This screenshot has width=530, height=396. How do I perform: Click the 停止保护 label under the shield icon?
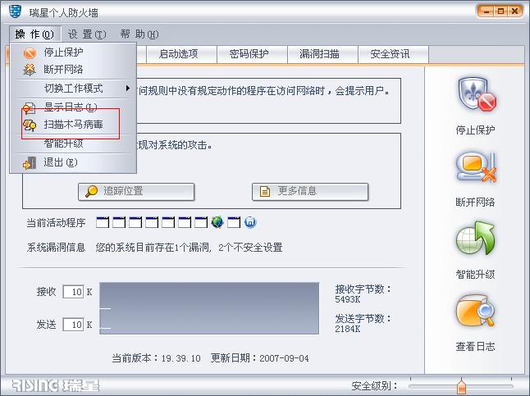[x=475, y=130]
